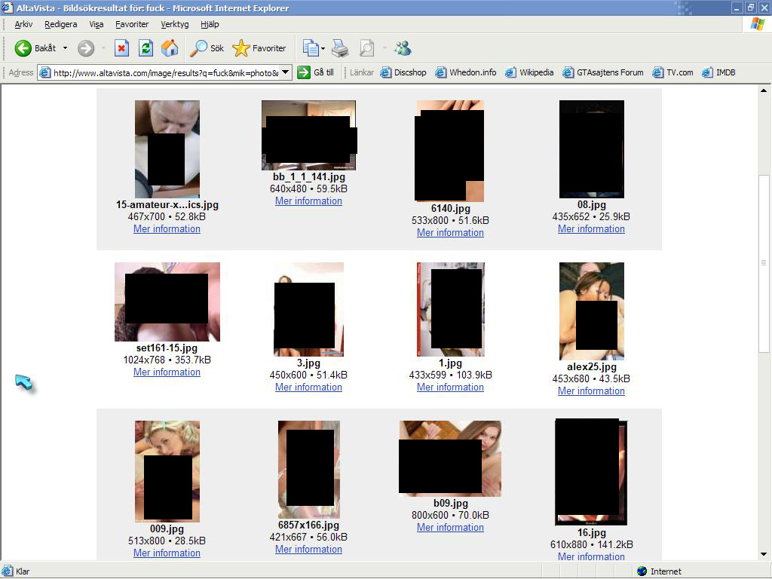772x579 pixels.
Task: Open the Visa menu
Action: coord(96,24)
